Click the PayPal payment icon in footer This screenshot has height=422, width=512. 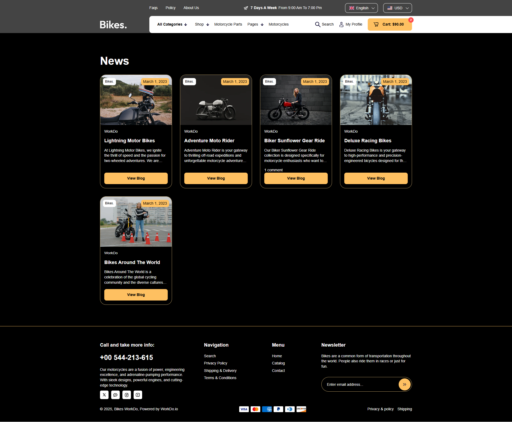click(x=278, y=409)
